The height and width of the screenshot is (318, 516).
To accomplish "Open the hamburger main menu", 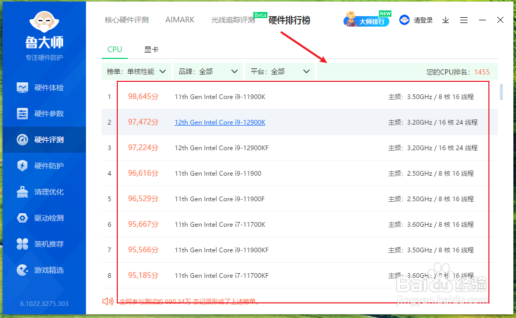I will [x=464, y=20].
